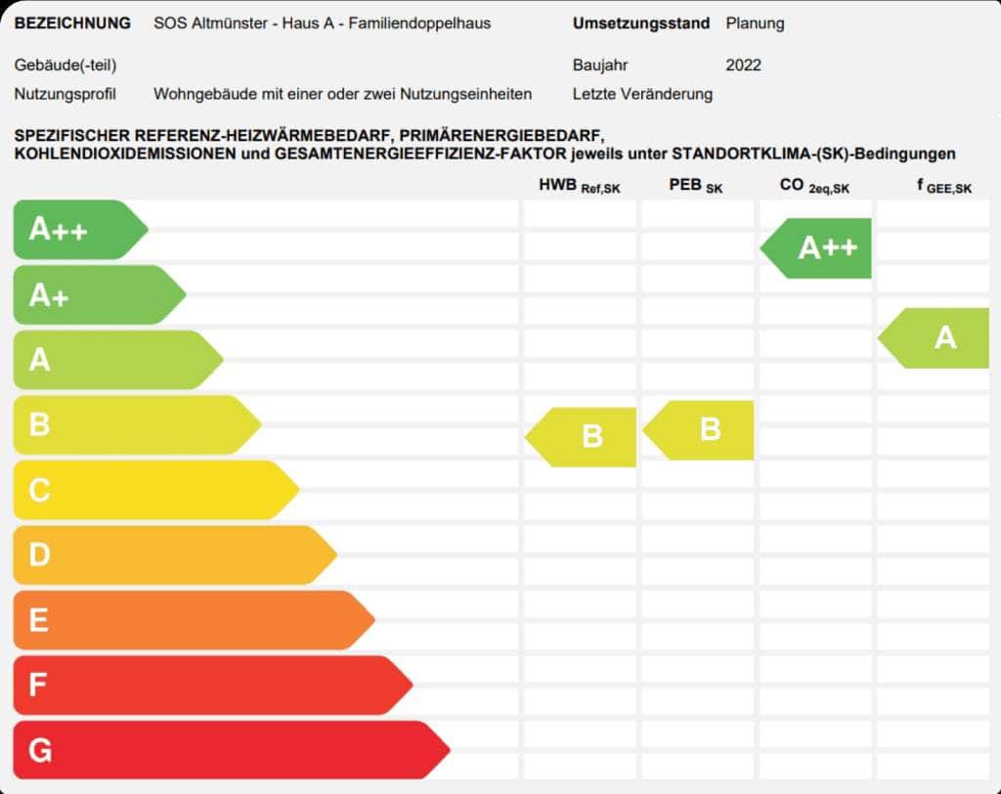Select the B rating marker under PEB
The width and height of the screenshot is (1001, 794).
[x=700, y=429]
